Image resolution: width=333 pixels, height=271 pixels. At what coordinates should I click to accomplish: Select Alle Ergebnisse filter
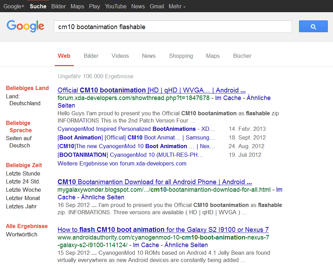[x=27, y=226]
